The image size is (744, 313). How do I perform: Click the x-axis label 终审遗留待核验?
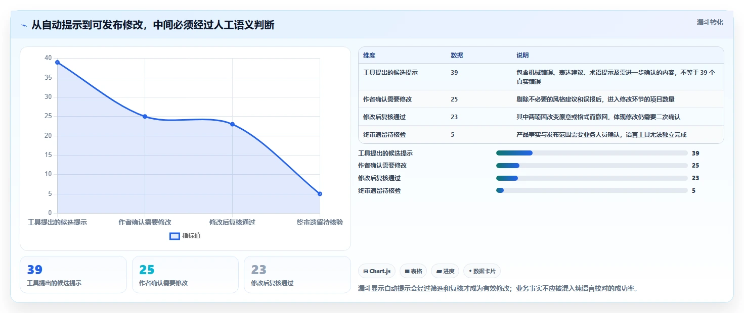[x=320, y=222]
